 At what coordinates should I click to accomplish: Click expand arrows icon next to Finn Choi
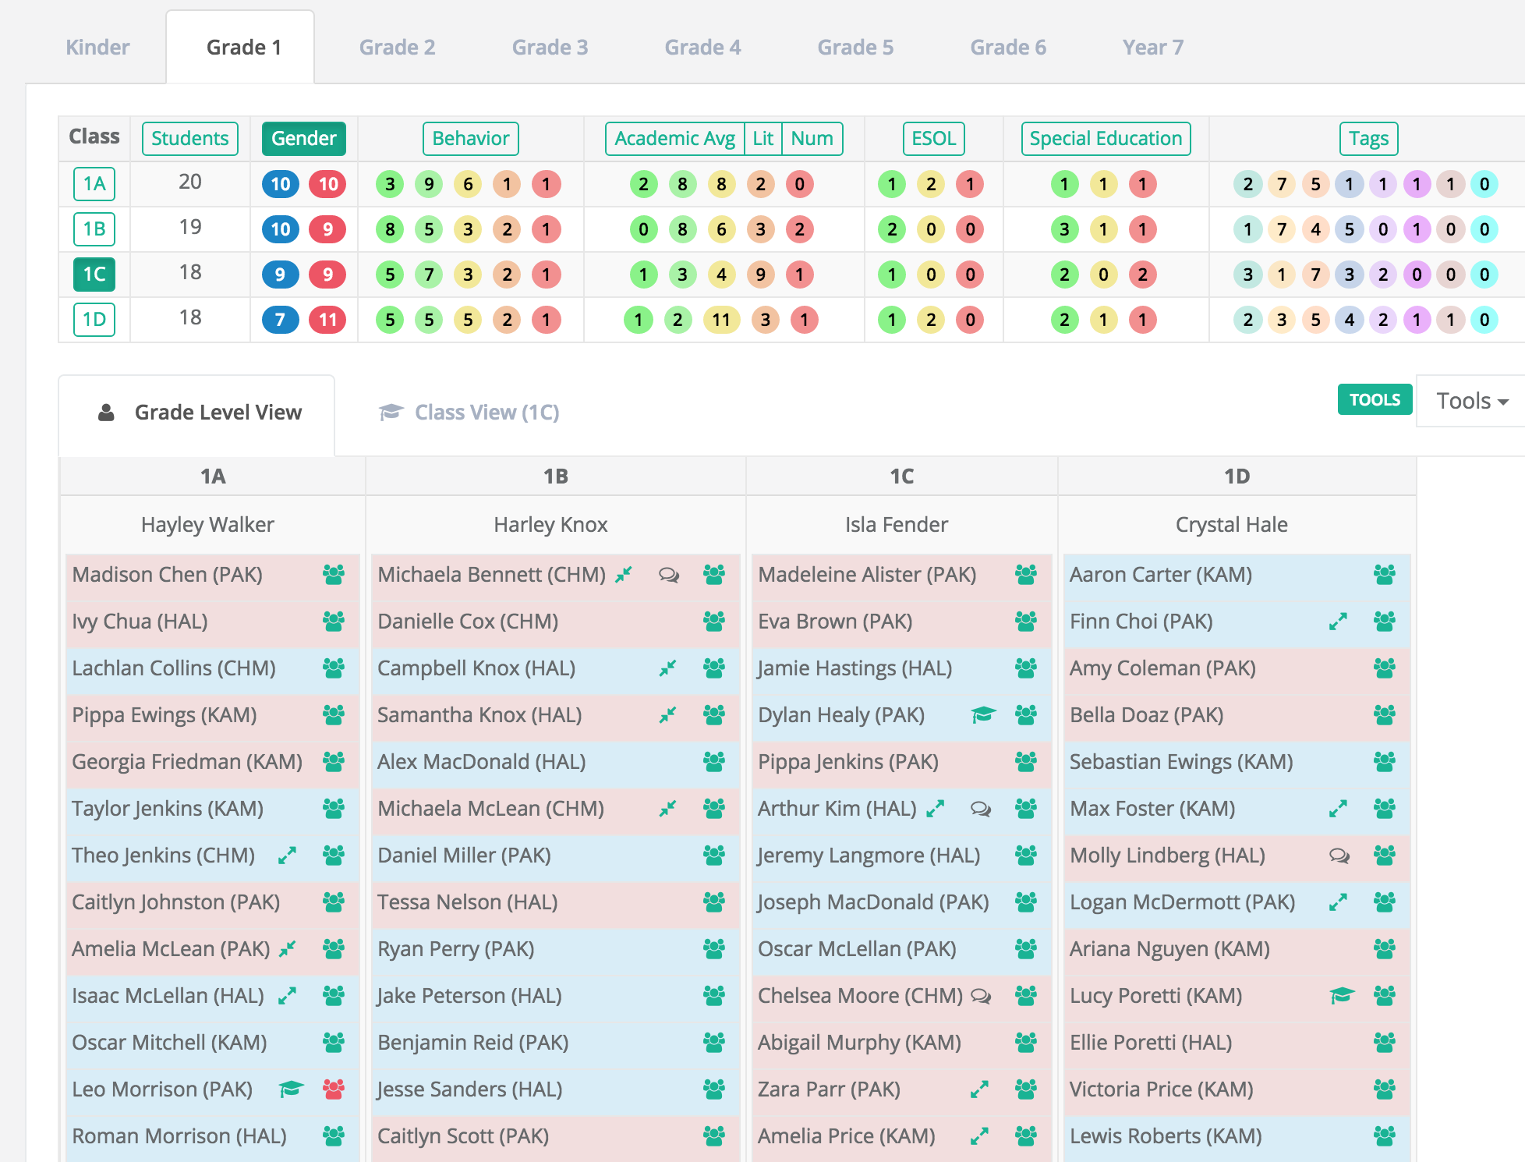pyautogui.click(x=1338, y=622)
